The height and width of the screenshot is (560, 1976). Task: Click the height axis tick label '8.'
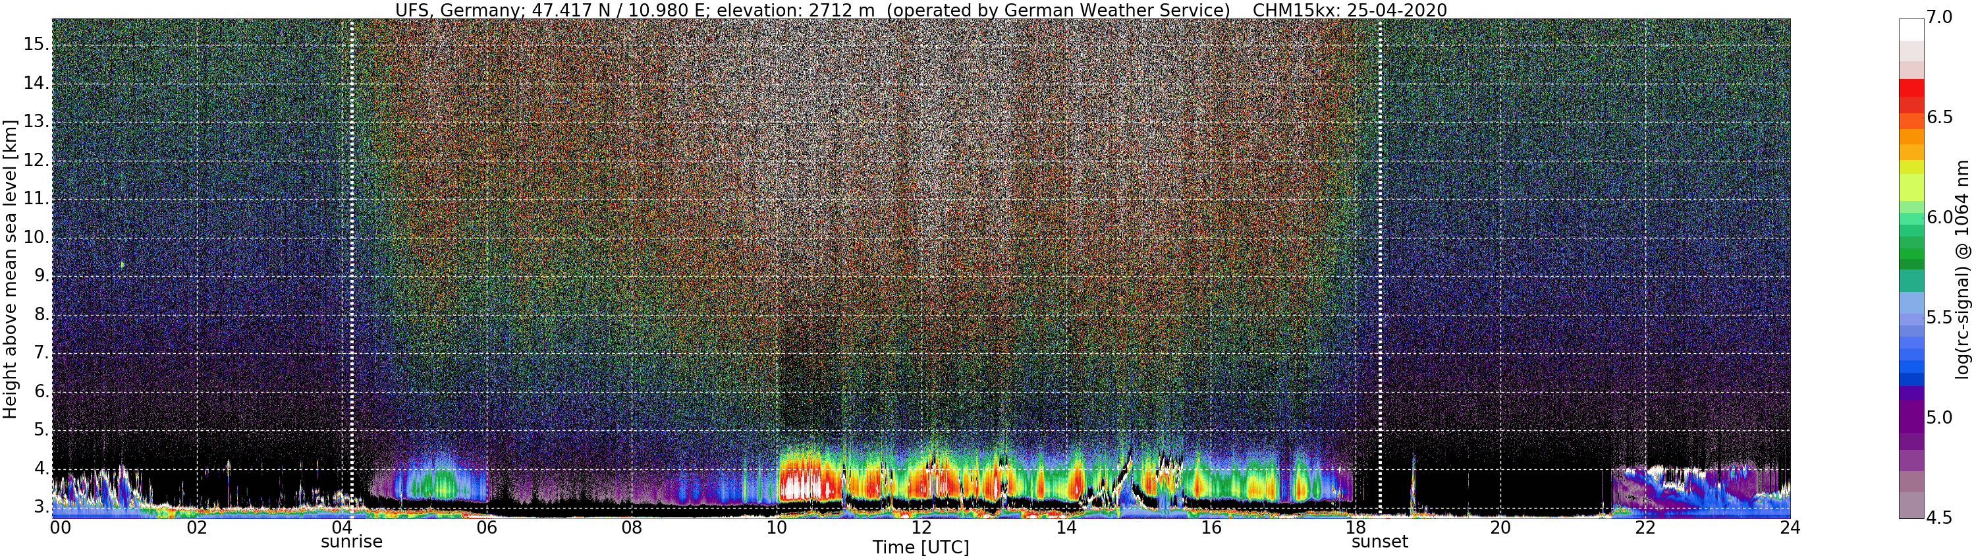tap(42, 314)
